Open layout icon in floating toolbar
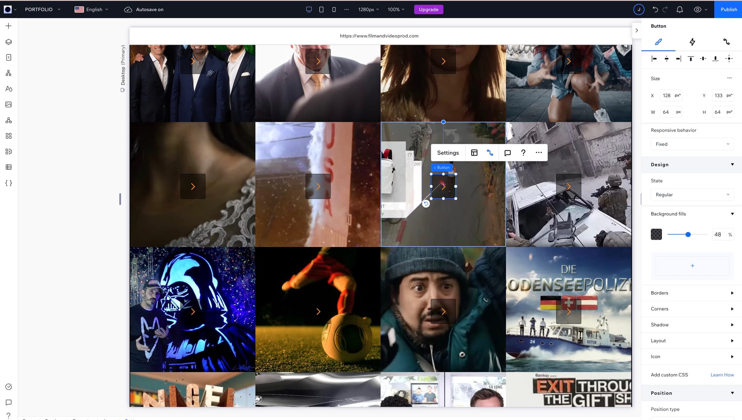The width and height of the screenshot is (742, 420). pos(474,153)
